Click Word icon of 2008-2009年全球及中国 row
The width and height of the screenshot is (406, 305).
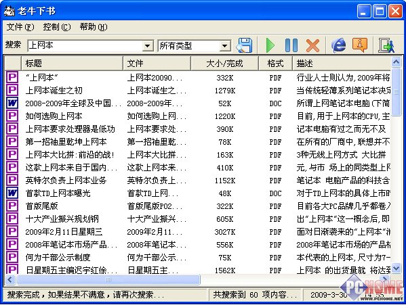(12, 103)
